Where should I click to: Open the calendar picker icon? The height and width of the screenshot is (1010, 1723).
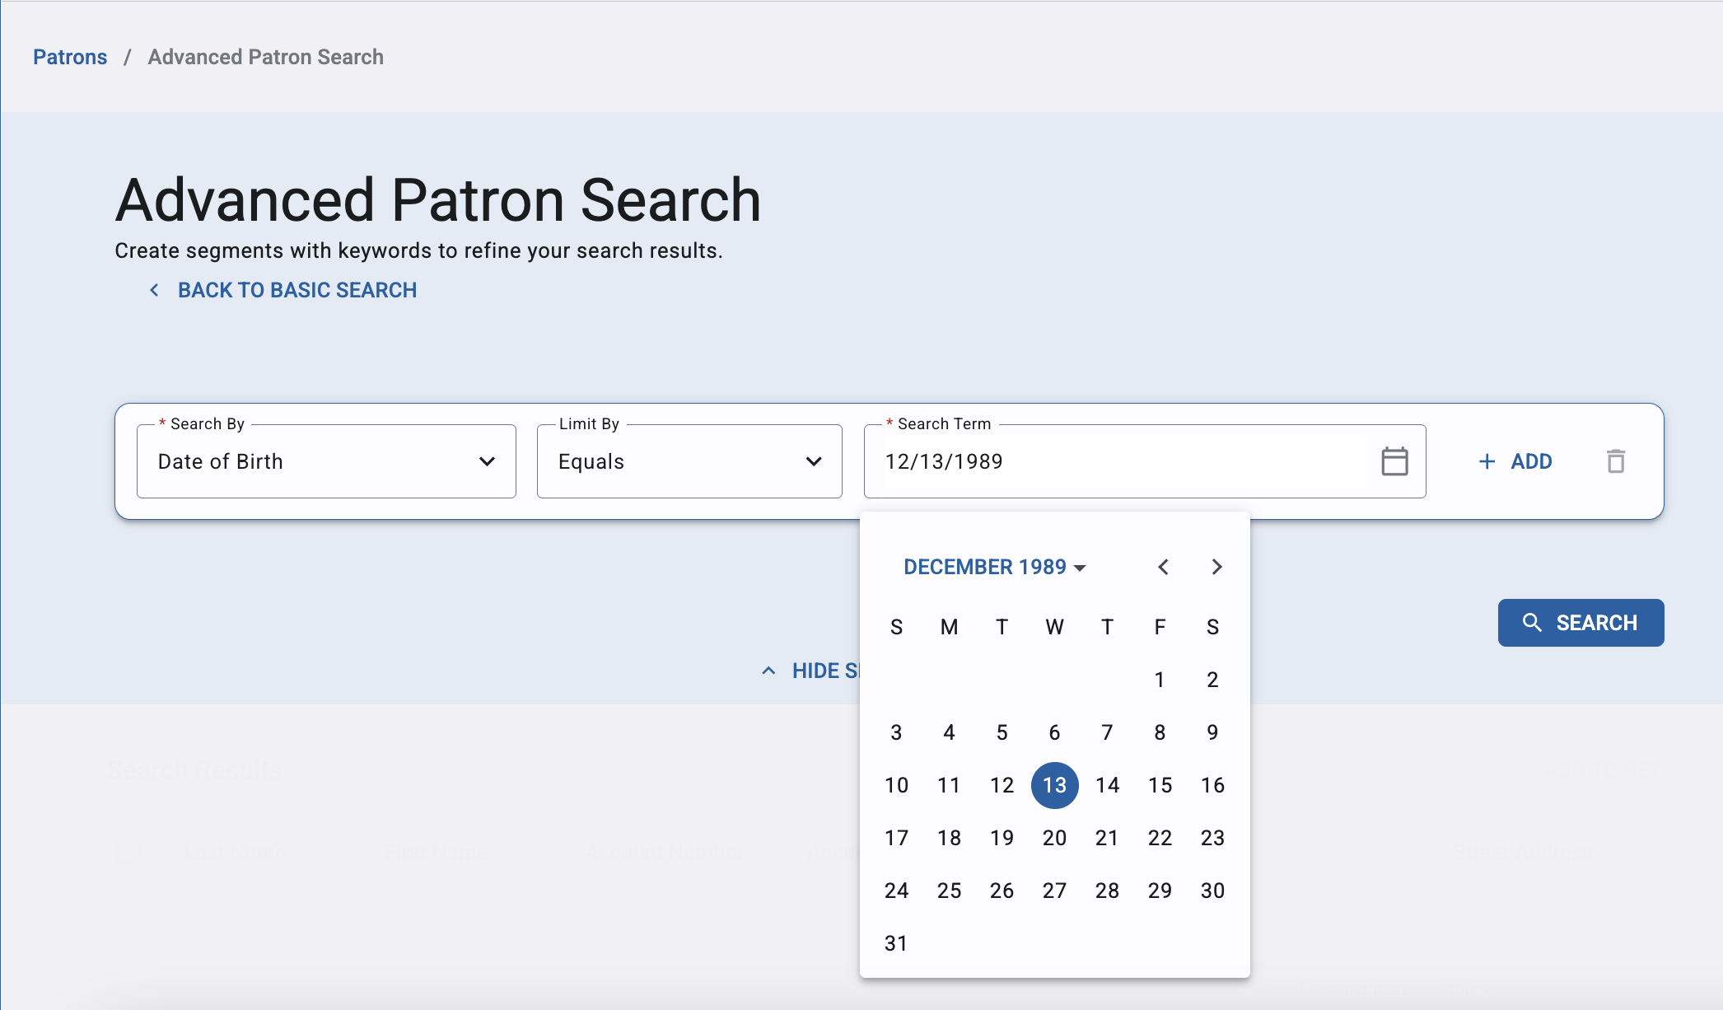tap(1394, 461)
